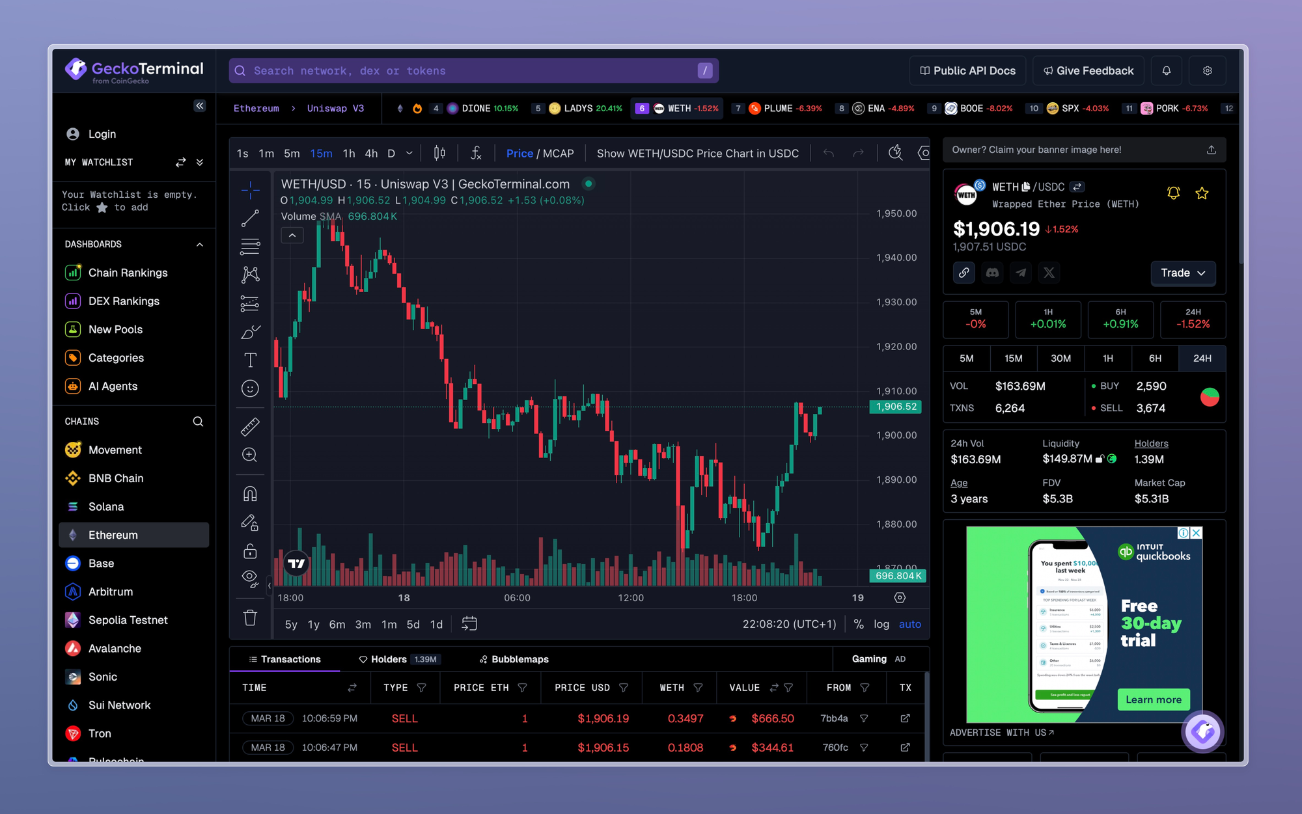Select the brush drawing tool
The height and width of the screenshot is (814, 1302).
pyautogui.click(x=250, y=332)
